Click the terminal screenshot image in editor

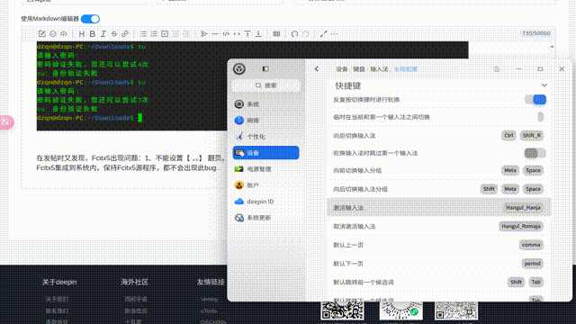252,86
